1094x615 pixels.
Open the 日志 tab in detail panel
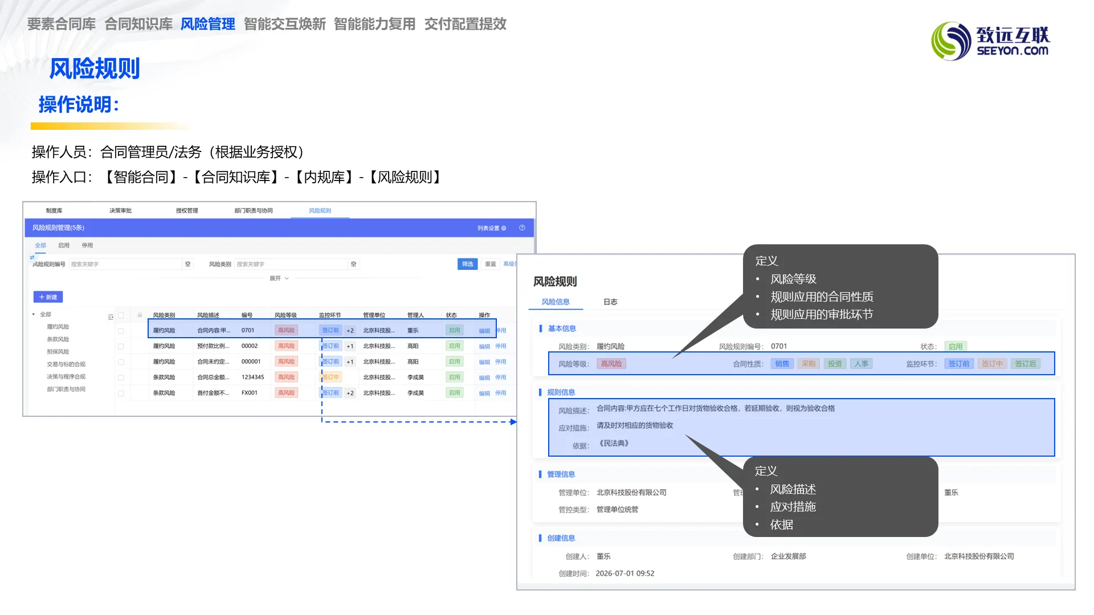610,302
